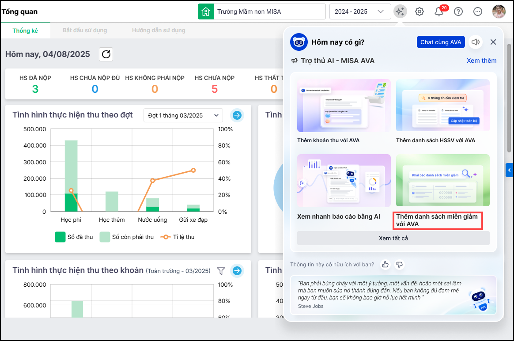Open the 'Đợt 1 tháng 03/2025' dropdown
Viewport: 514px width, 341px height.
(x=183, y=115)
